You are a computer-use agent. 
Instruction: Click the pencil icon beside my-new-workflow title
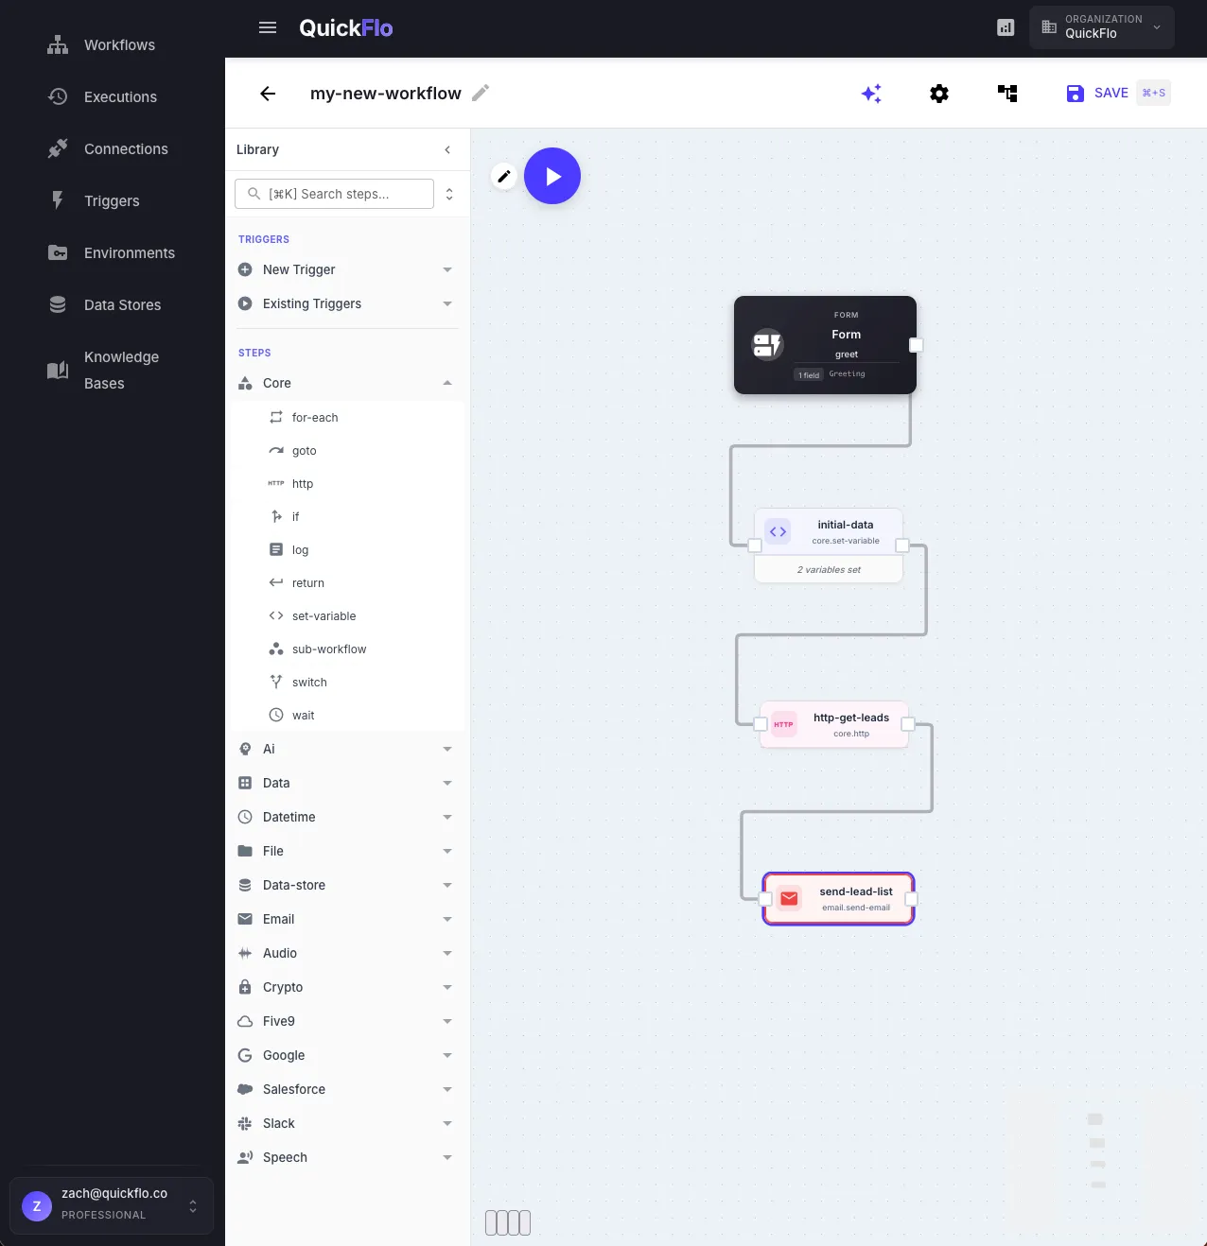(480, 93)
